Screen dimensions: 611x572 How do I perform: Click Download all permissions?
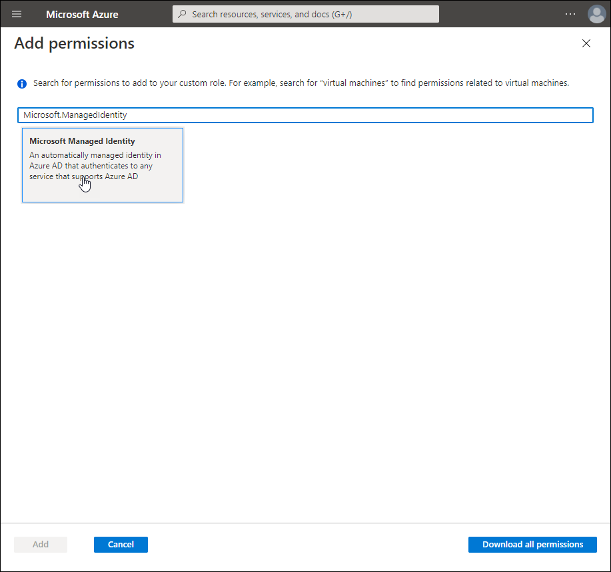coord(532,545)
